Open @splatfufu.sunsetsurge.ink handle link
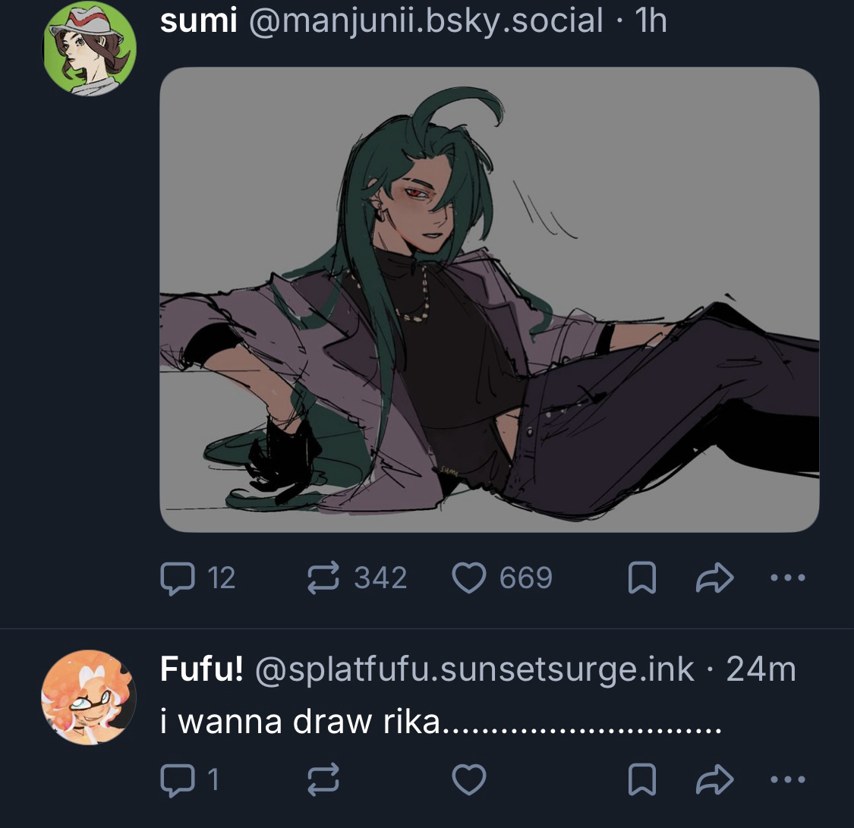The width and height of the screenshot is (854, 828). [474, 669]
